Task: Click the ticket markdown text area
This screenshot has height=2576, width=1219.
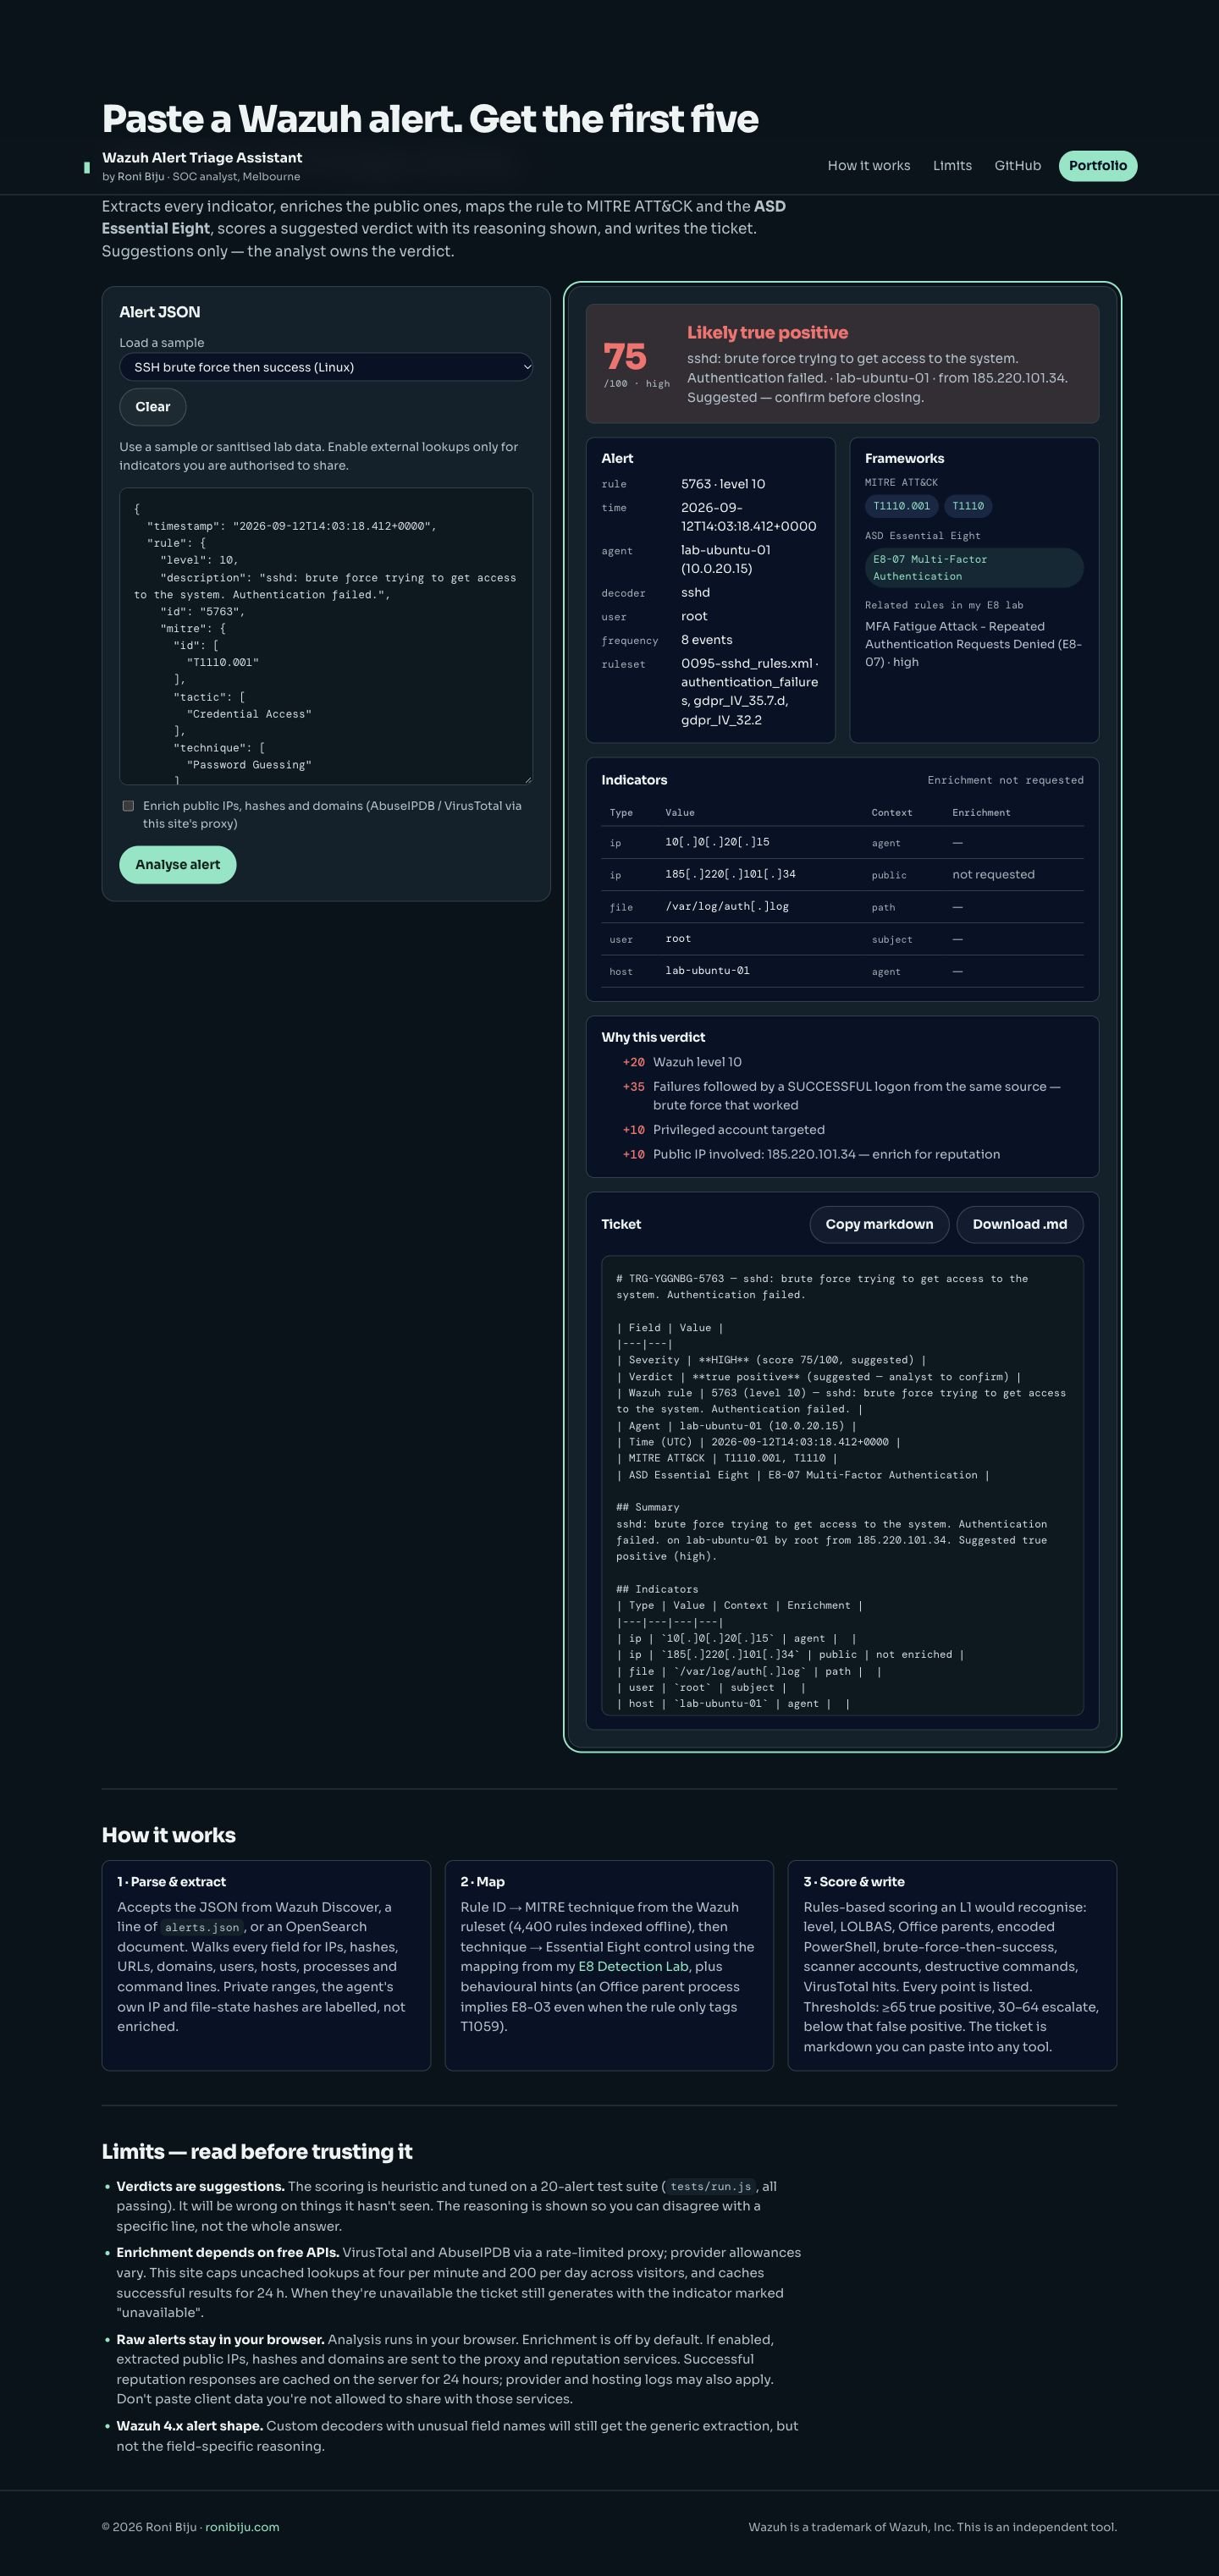Action: pyautogui.click(x=842, y=1486)
